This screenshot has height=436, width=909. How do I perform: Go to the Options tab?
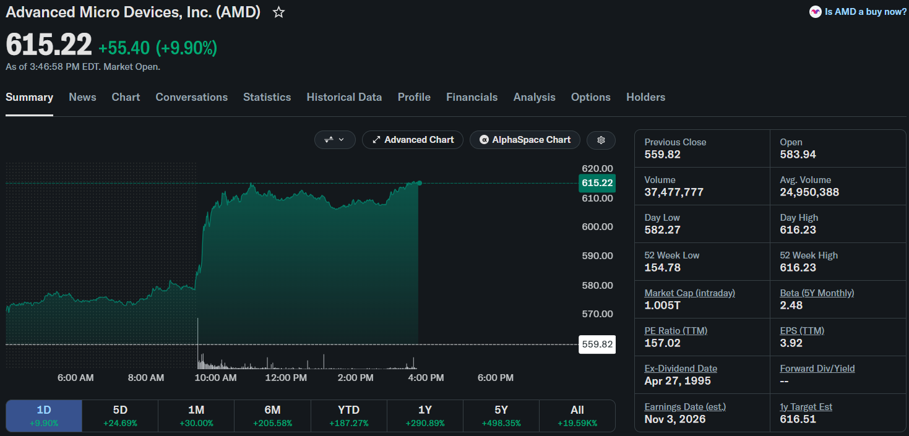click(591, 97)
